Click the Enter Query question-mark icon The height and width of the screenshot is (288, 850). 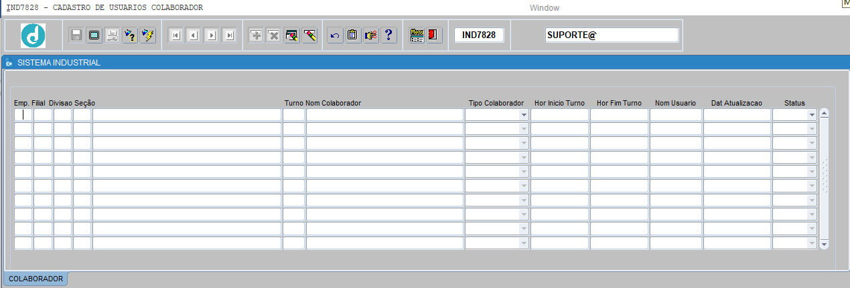coord(130,35)
